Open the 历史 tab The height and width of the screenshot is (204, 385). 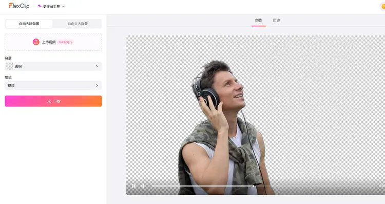point(277,21)
